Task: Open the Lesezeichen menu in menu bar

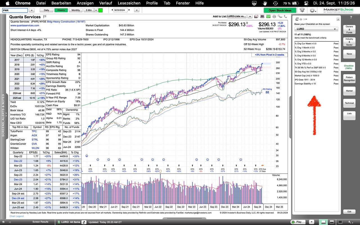Action: pos(129,3)
